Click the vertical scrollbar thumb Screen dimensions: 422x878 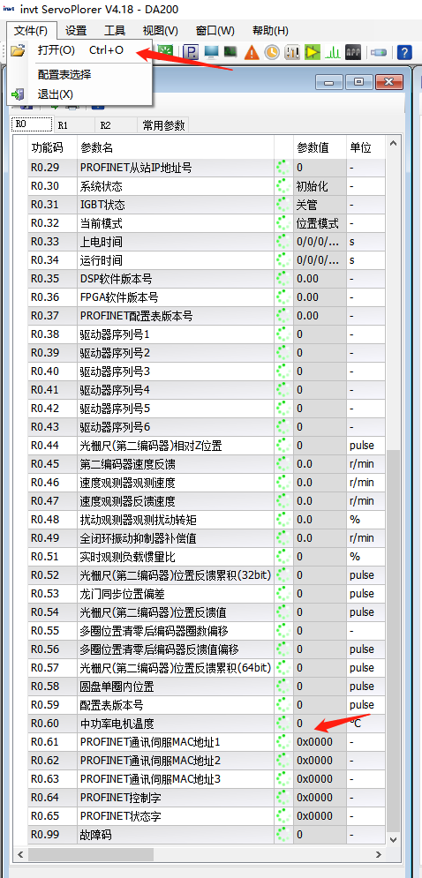(394, 640)
